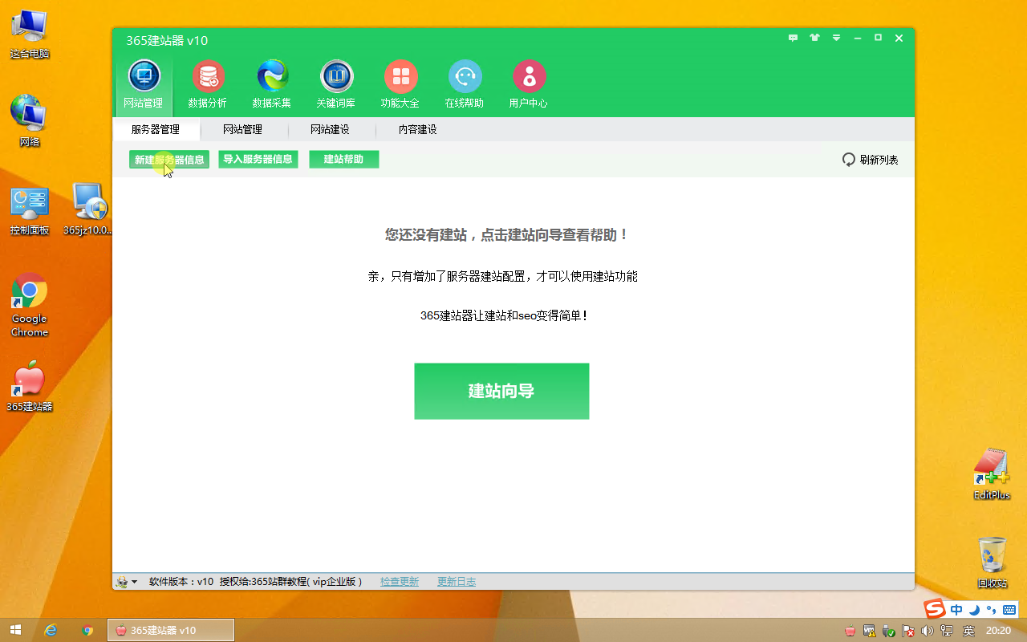1027x642 pixels.
Task: Select the Google Chrome desktop shortcut
Action: pyautogui.click(x=30, y=306)
